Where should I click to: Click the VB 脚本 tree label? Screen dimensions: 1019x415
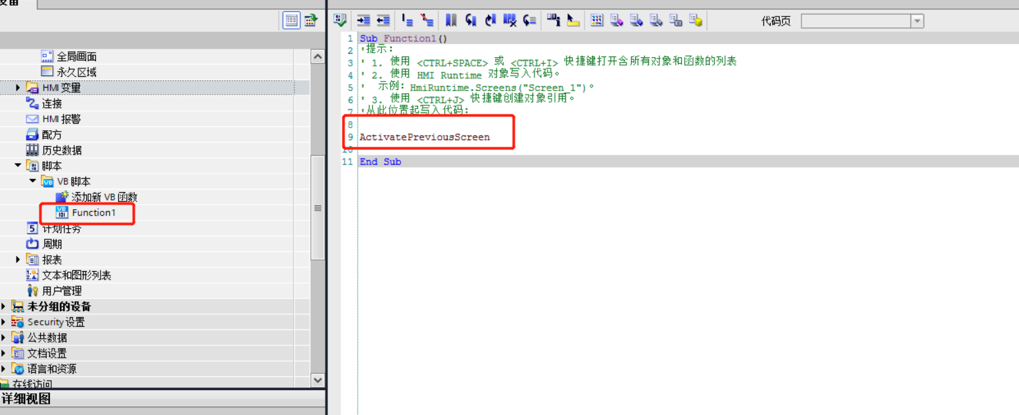(x=74, y=182)
